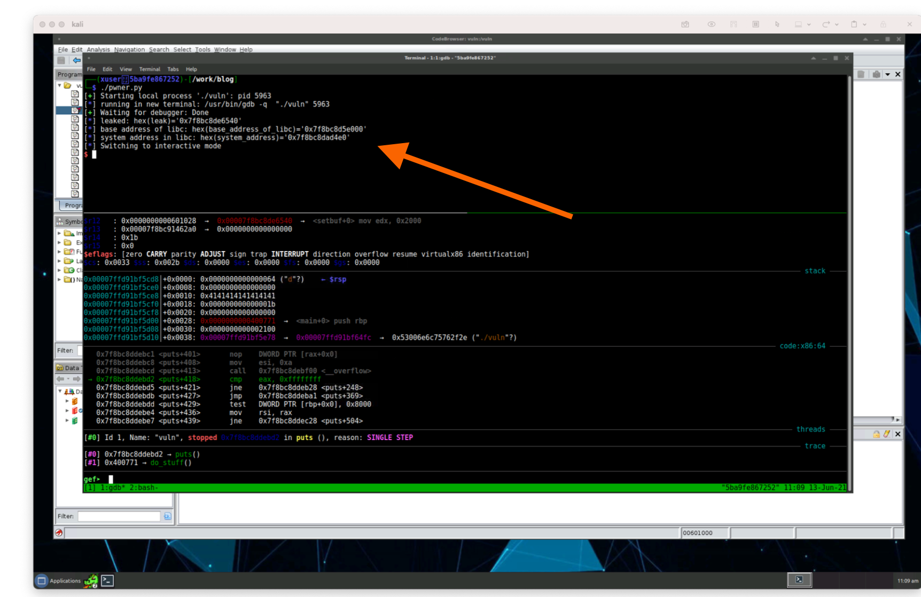Click the back arrow in the Data Type Manager toolbar

click(60, 378)
